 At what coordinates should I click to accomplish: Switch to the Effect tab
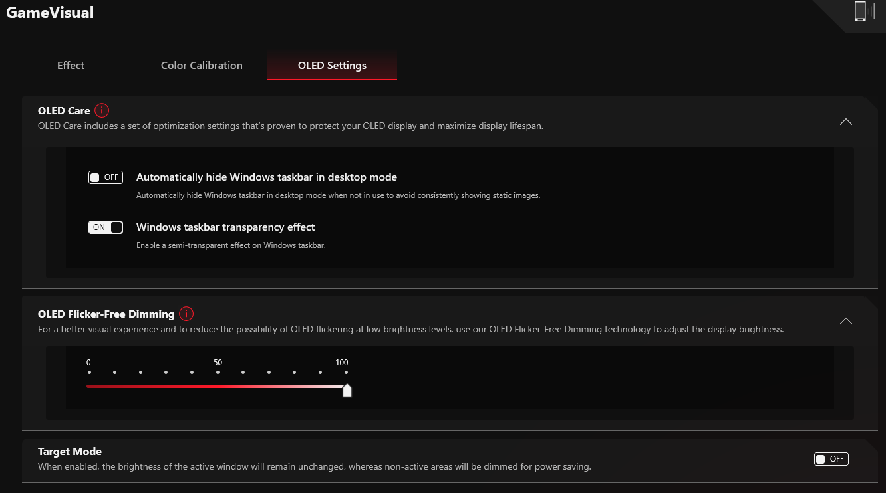(71, 65)
